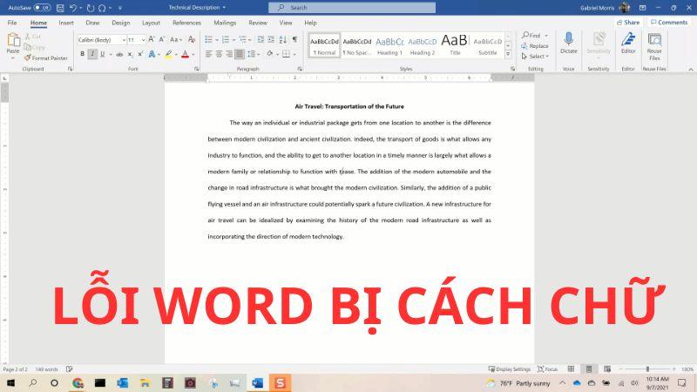
Task: Open the Select dropdown
Action: [535, 57]
